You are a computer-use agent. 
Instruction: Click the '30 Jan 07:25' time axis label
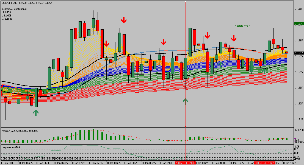pyautogui.click(x=78, y=163)
